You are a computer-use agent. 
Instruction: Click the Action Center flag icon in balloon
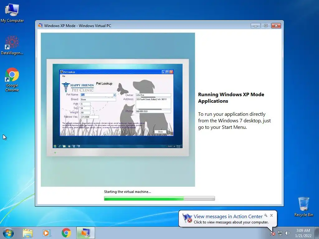(x=187, y=218)
